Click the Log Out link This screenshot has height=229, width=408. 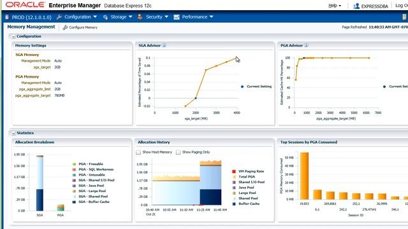point(402,6)
